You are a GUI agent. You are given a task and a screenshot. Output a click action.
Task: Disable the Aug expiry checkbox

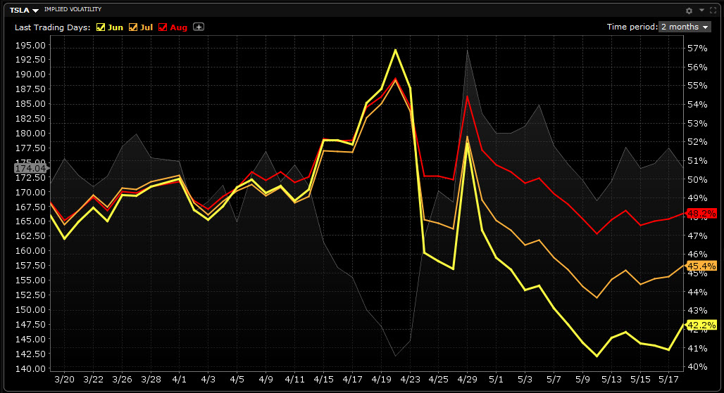click(x=163, y=27)
